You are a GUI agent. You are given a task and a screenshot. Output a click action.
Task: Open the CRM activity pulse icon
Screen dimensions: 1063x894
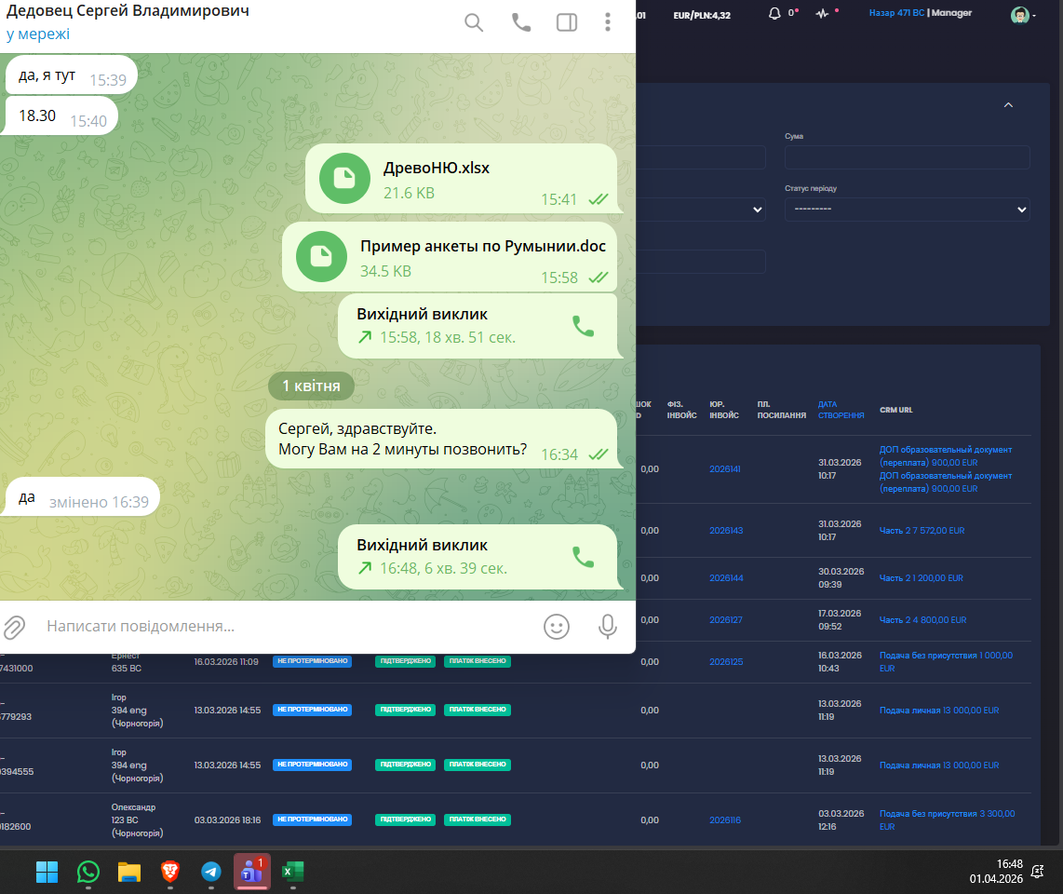pyautogui.click(x=822, y=14)
